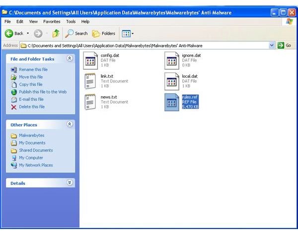Image resolution: width=298 pixels, height=231 pixels.
Task: Click the local.dat file name
Action: [x=190, y=76]
